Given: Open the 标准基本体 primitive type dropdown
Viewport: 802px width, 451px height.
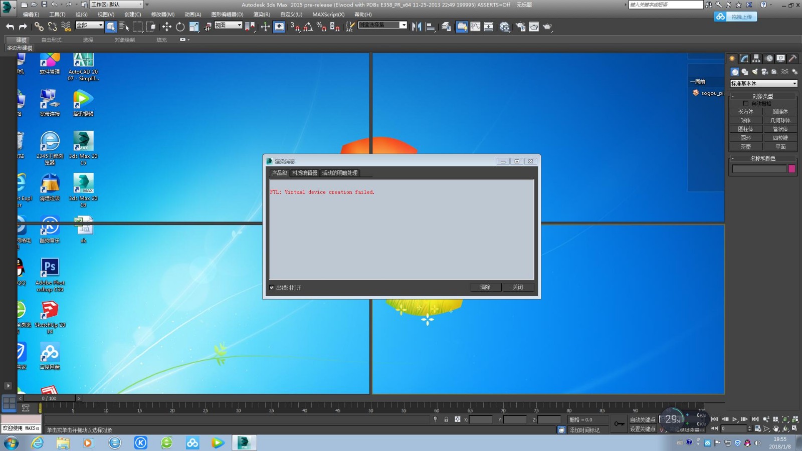Looking at the screenshot, I should coord(763,84).
